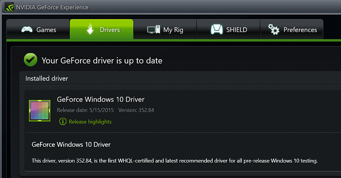341x178 pixels.
Task: Click the info icon beside Release highlights
Action: tap(63, 121)
